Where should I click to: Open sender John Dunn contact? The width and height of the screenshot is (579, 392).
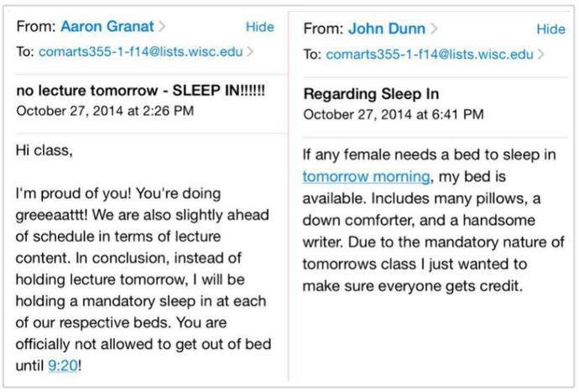pos(387,29)
